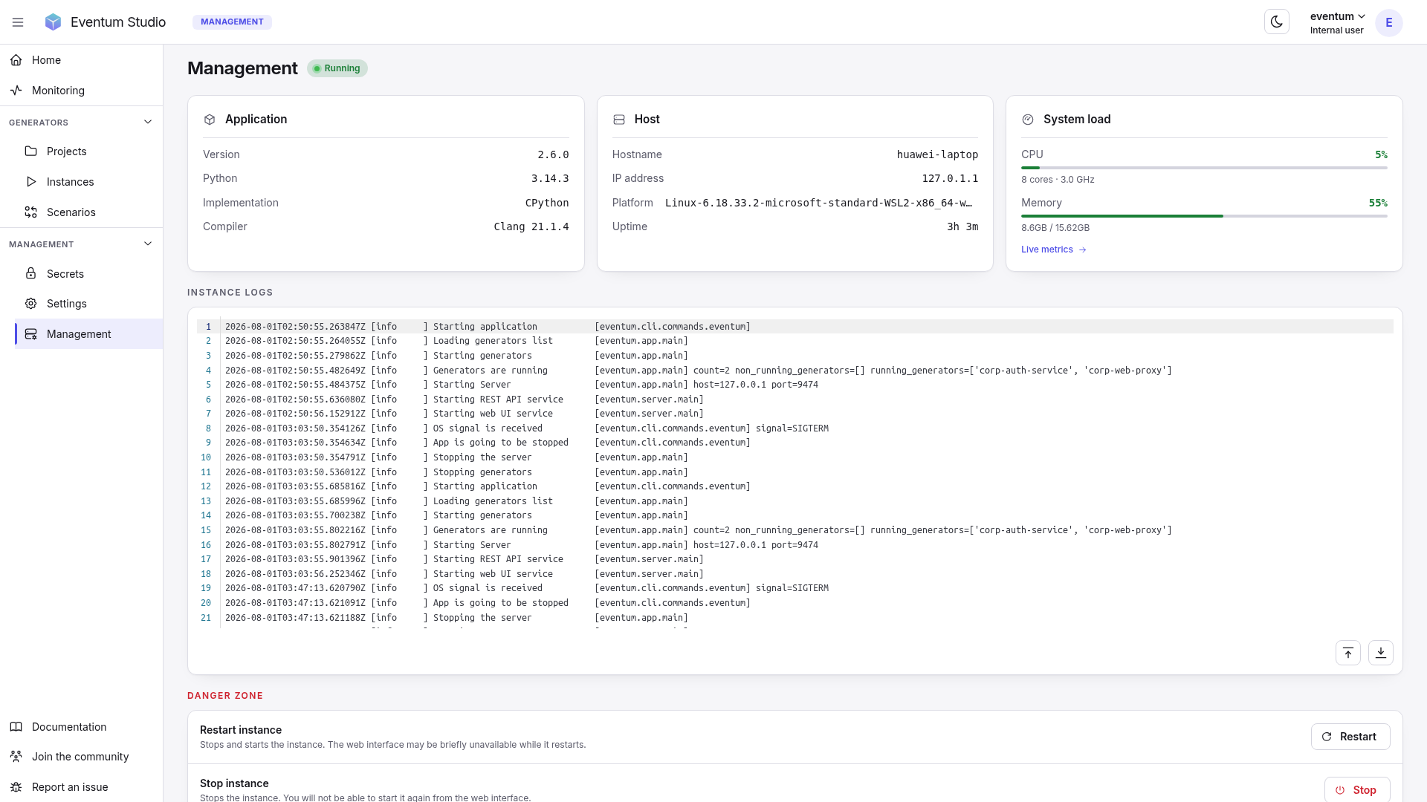Download the instance logs
This screenshot has width=1427, height=802.
(1381, 653)
